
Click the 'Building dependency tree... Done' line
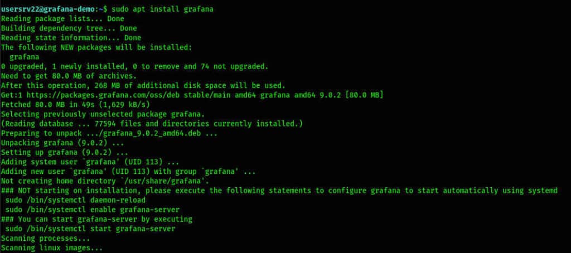(x=69, y=28)
